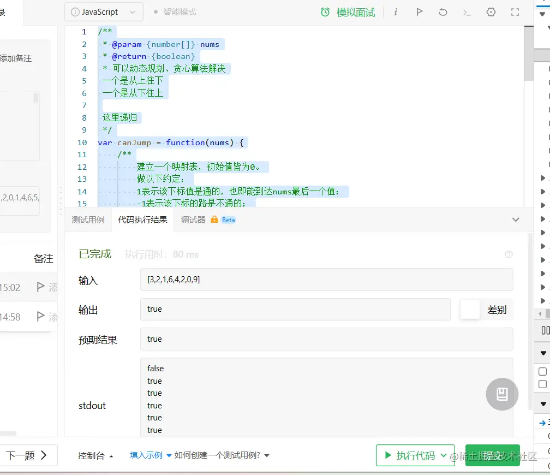This screenshot has width=550, height=475.
Task: Click the 输出 field showing true
Action: pos(295,309)
